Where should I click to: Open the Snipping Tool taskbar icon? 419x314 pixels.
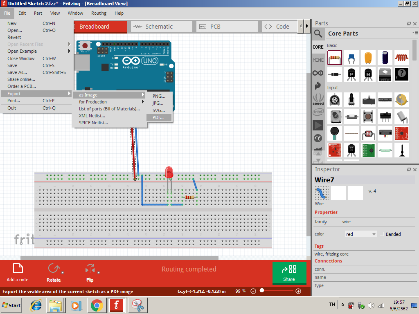pyautogui.click(x=138, y=305)
